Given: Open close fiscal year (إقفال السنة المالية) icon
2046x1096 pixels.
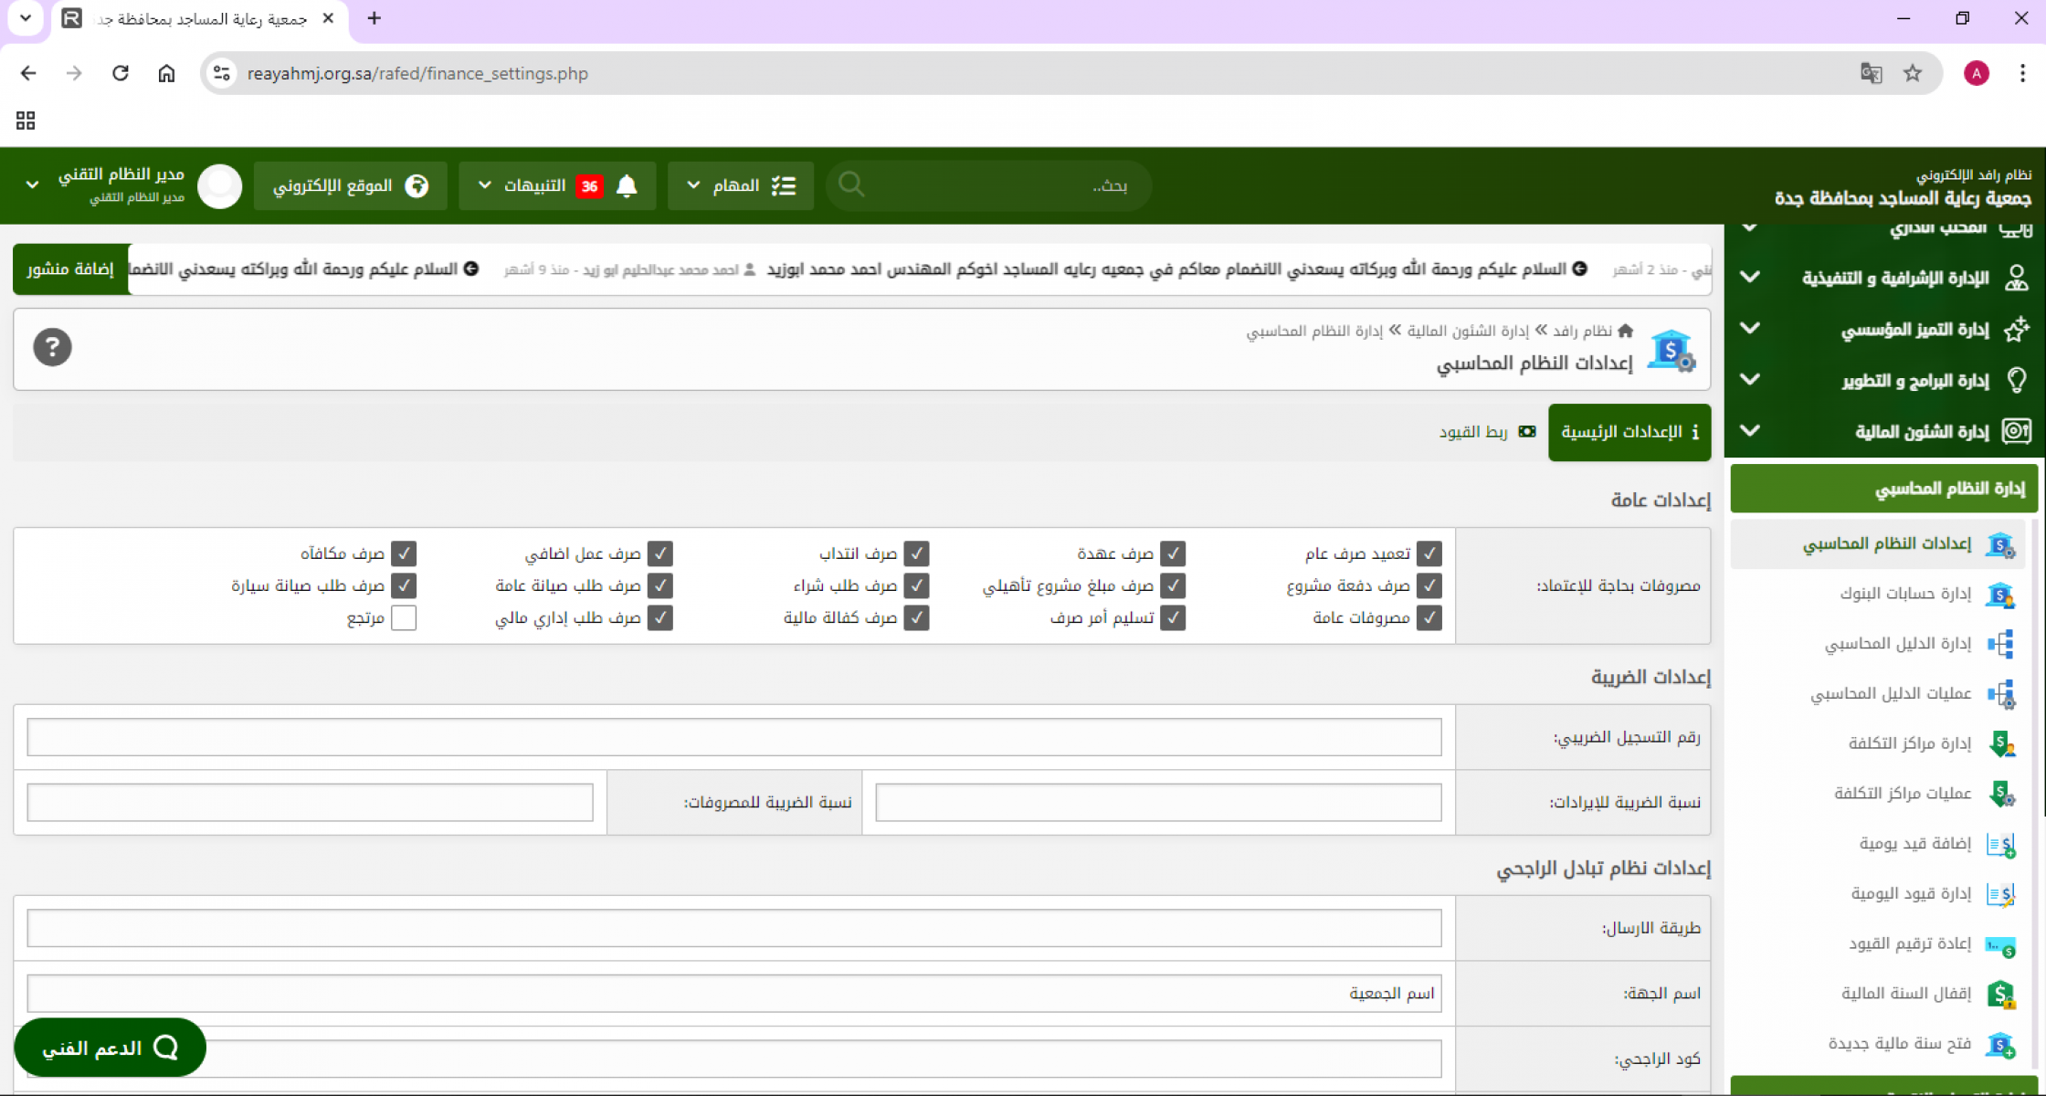Looking at the screenshot, I should coord(2000,994).
